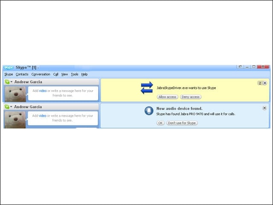Close the New audio device found notification

[x=264, y=108]
